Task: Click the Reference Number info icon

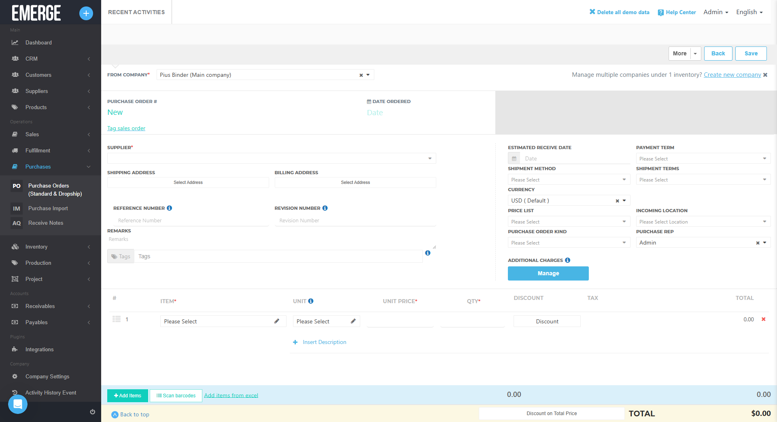Action: 170,208
